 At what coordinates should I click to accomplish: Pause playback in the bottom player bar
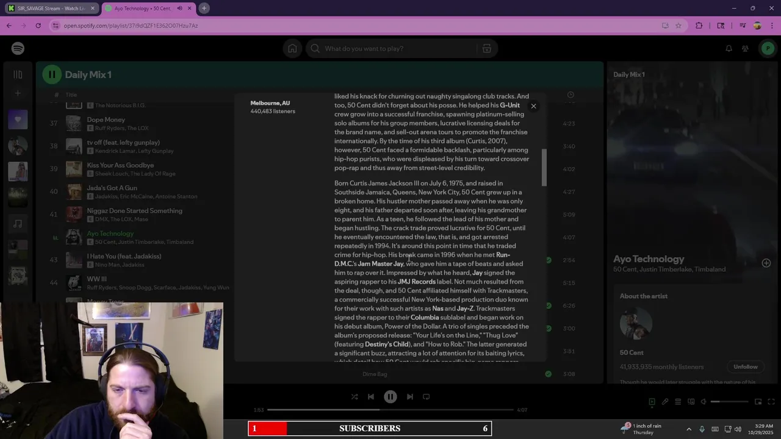tap(390, 396)
